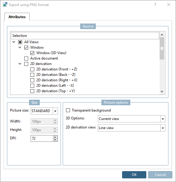Click the export dialog title bar icon
This screenshot has height=182, width=176.
(5, 5)
